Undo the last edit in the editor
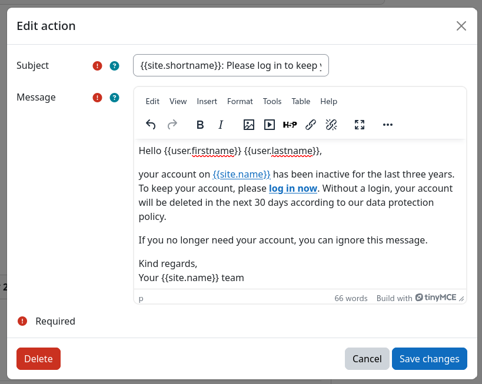 [x=151, y=125]
